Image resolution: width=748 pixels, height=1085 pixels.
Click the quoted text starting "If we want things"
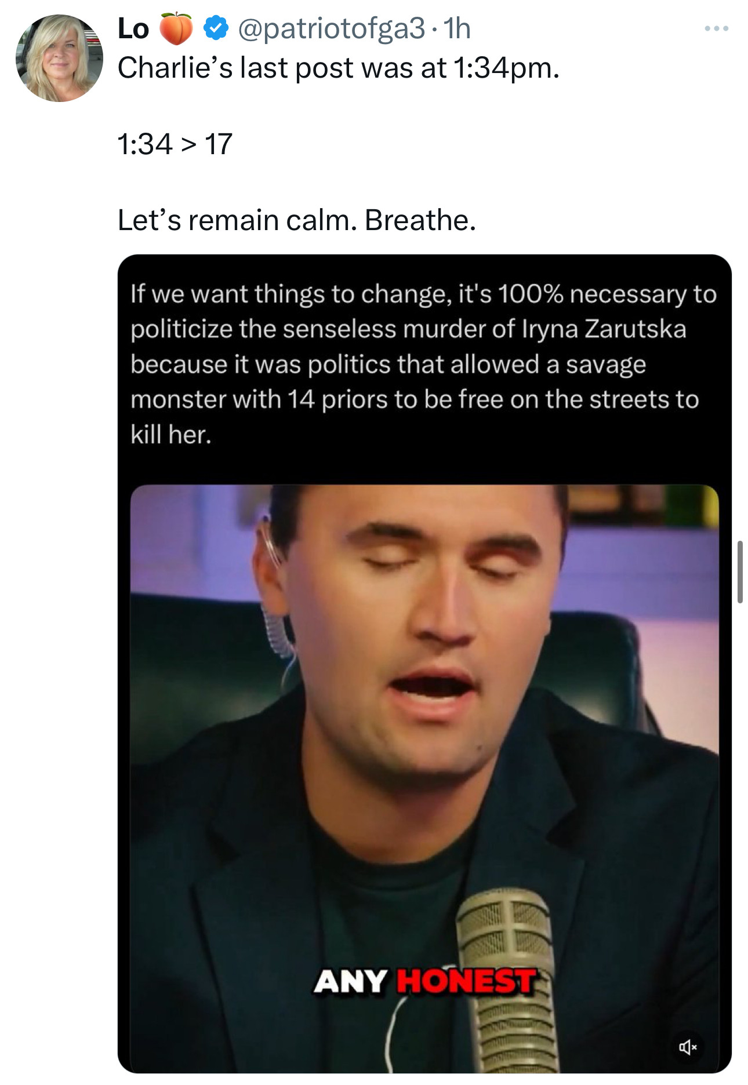(x=423, y=294)
